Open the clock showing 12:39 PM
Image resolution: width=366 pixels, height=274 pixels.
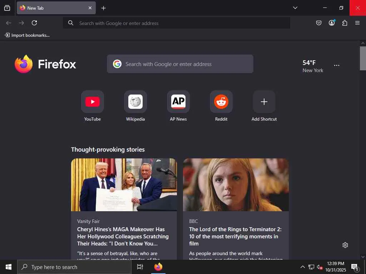tap(336, 267)
